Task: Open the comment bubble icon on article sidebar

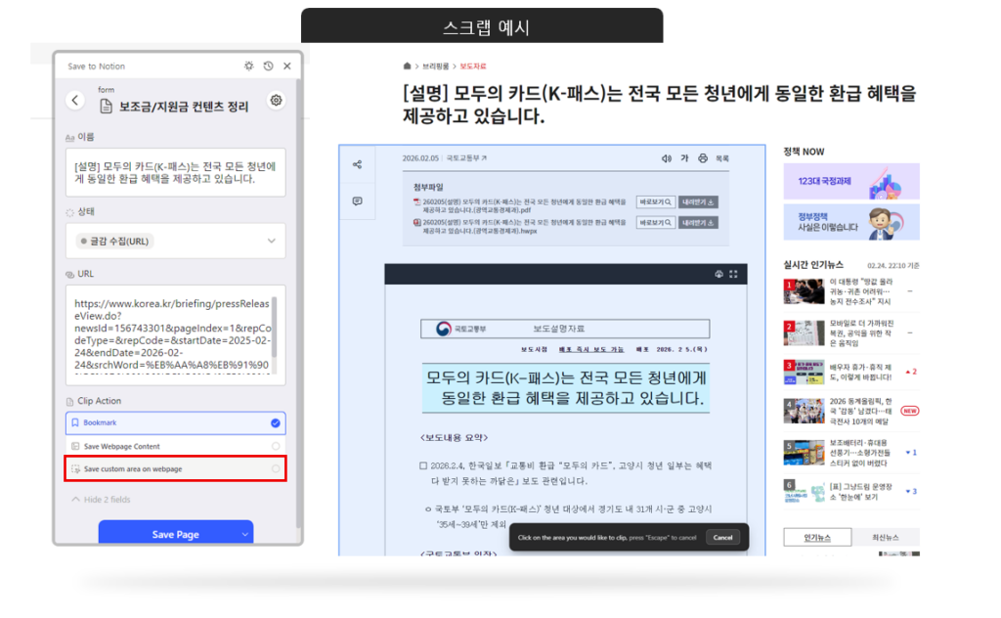Action: tap(356, 200)
